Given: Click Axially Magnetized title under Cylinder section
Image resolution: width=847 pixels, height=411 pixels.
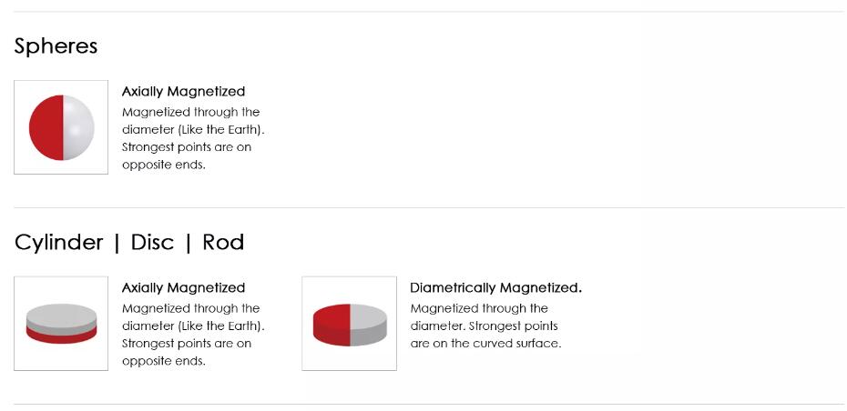Looking at the screenshot, I should pyautogui.click(x=184, y=288).
